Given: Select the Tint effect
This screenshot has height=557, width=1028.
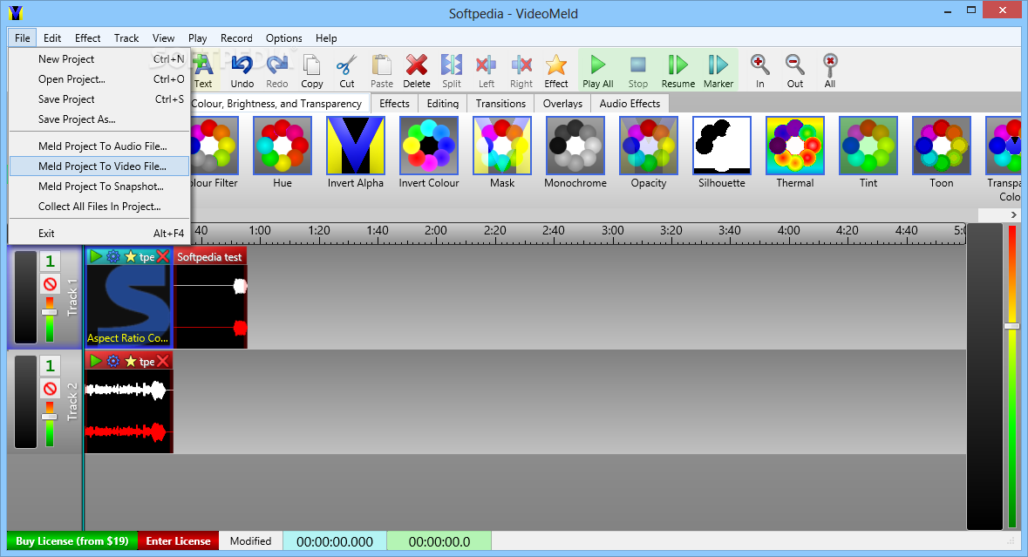Looking at the screenshot, I should 868,146.
